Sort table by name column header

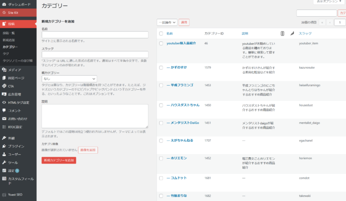click(x=170, y=33)
